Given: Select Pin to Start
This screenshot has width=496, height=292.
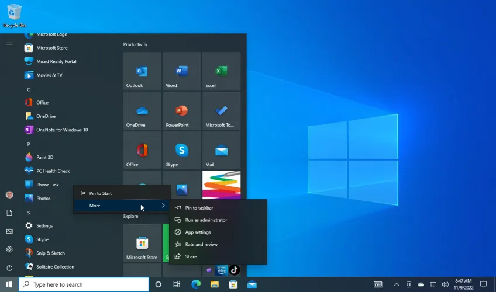Looking at the screenshot, I should 100,193.
